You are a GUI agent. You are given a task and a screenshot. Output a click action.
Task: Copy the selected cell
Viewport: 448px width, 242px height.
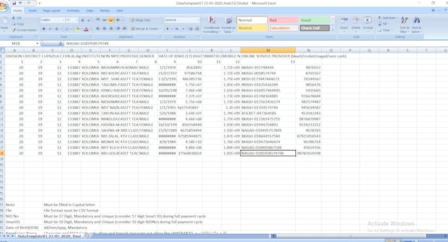(x=17, y=24)
